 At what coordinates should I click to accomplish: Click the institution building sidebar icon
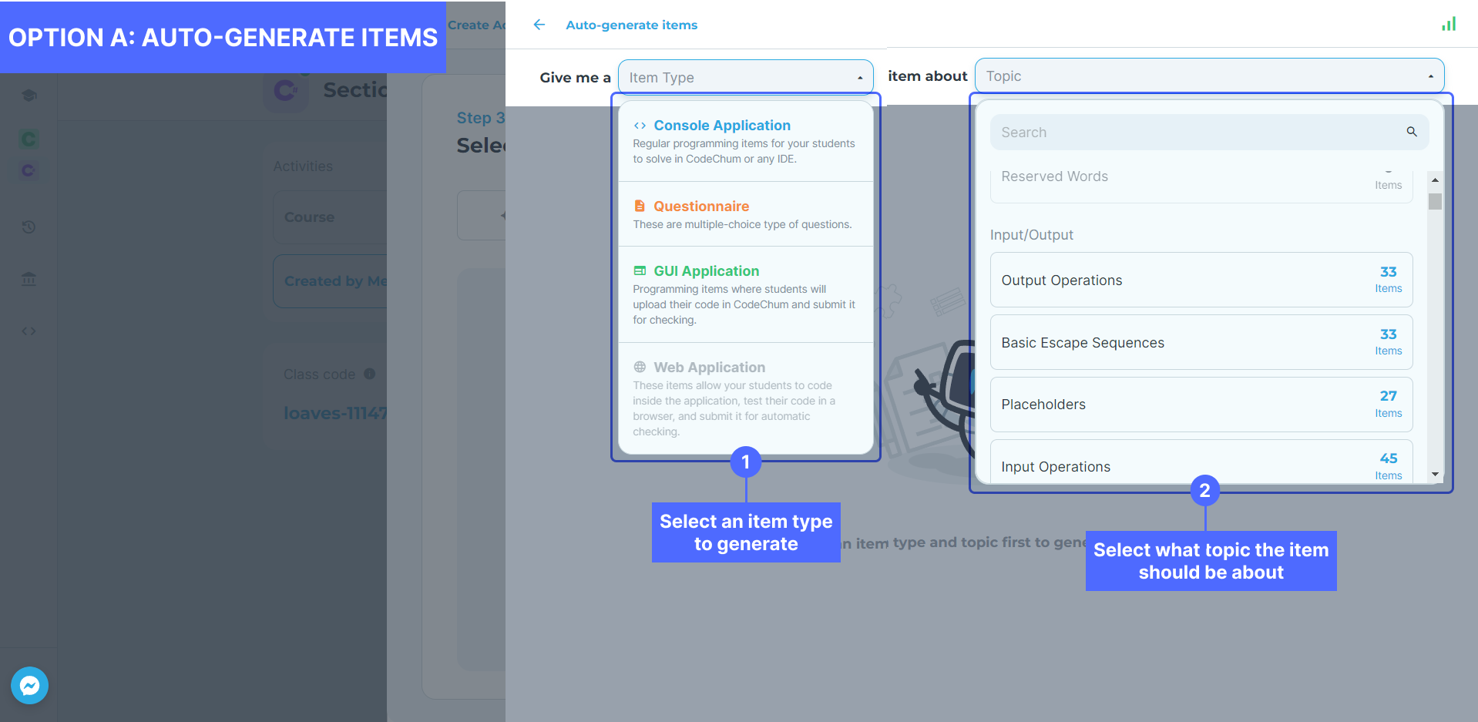click(29, 279)
